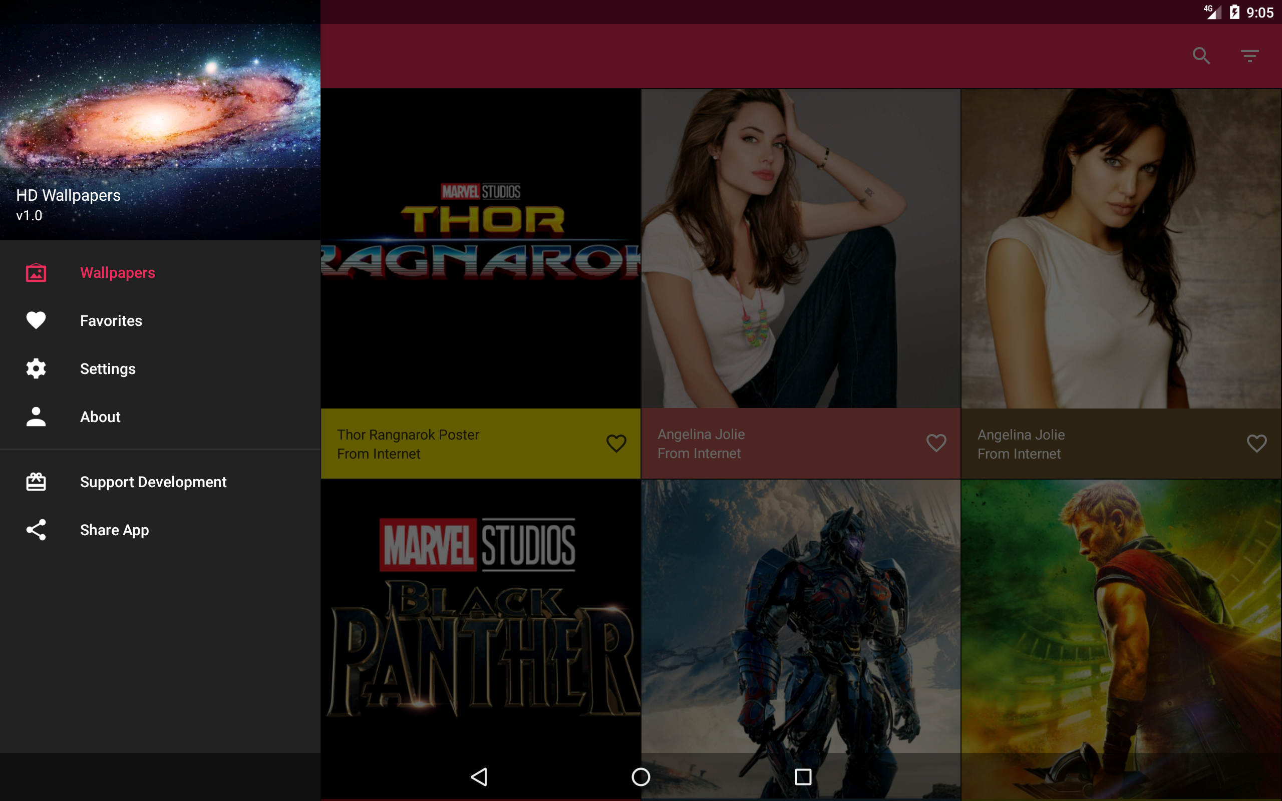Open the filter/sort icon in the top bar
This screenshot has height=801, width=1282.
(x=1249, y=56)
